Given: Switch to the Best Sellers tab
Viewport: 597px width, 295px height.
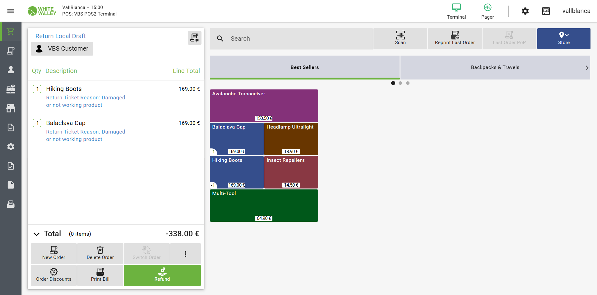Looking at the screenshot, I should pos(304,67).
